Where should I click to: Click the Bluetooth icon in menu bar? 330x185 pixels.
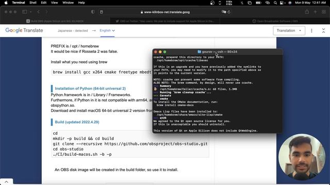pos(242,3)
